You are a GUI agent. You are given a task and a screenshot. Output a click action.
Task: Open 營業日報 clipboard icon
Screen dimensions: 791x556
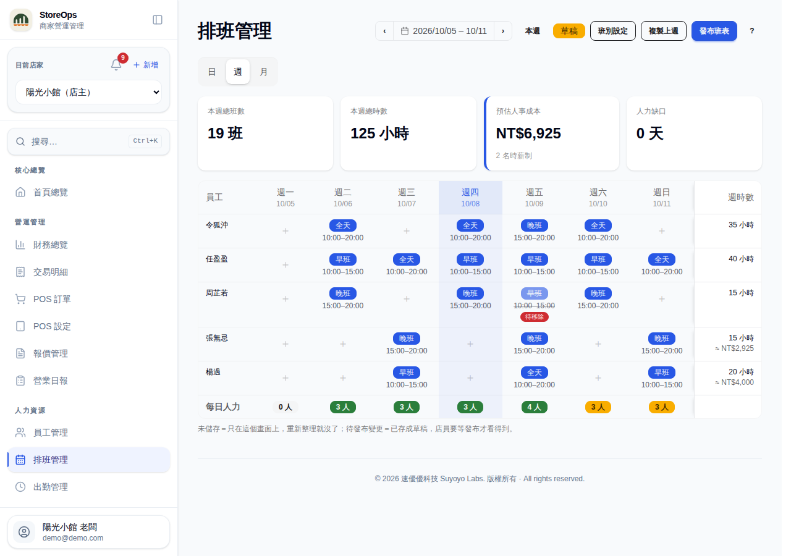20,381
